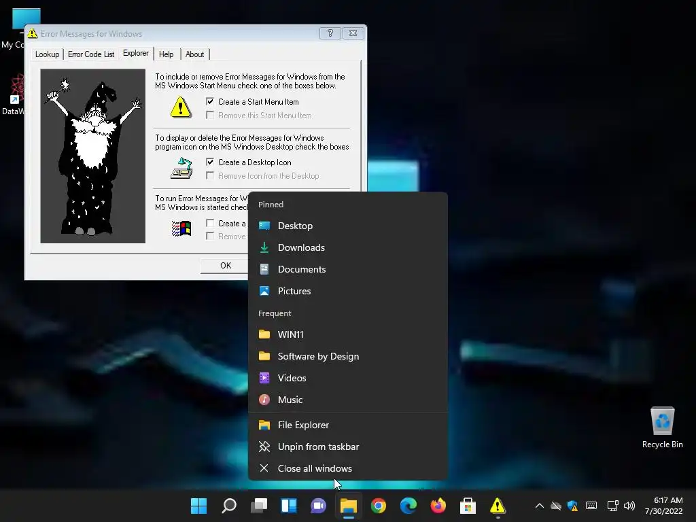Select the My Computer desktop icon
The width and height of the screenshot is (696, 522).
point(20,29)
